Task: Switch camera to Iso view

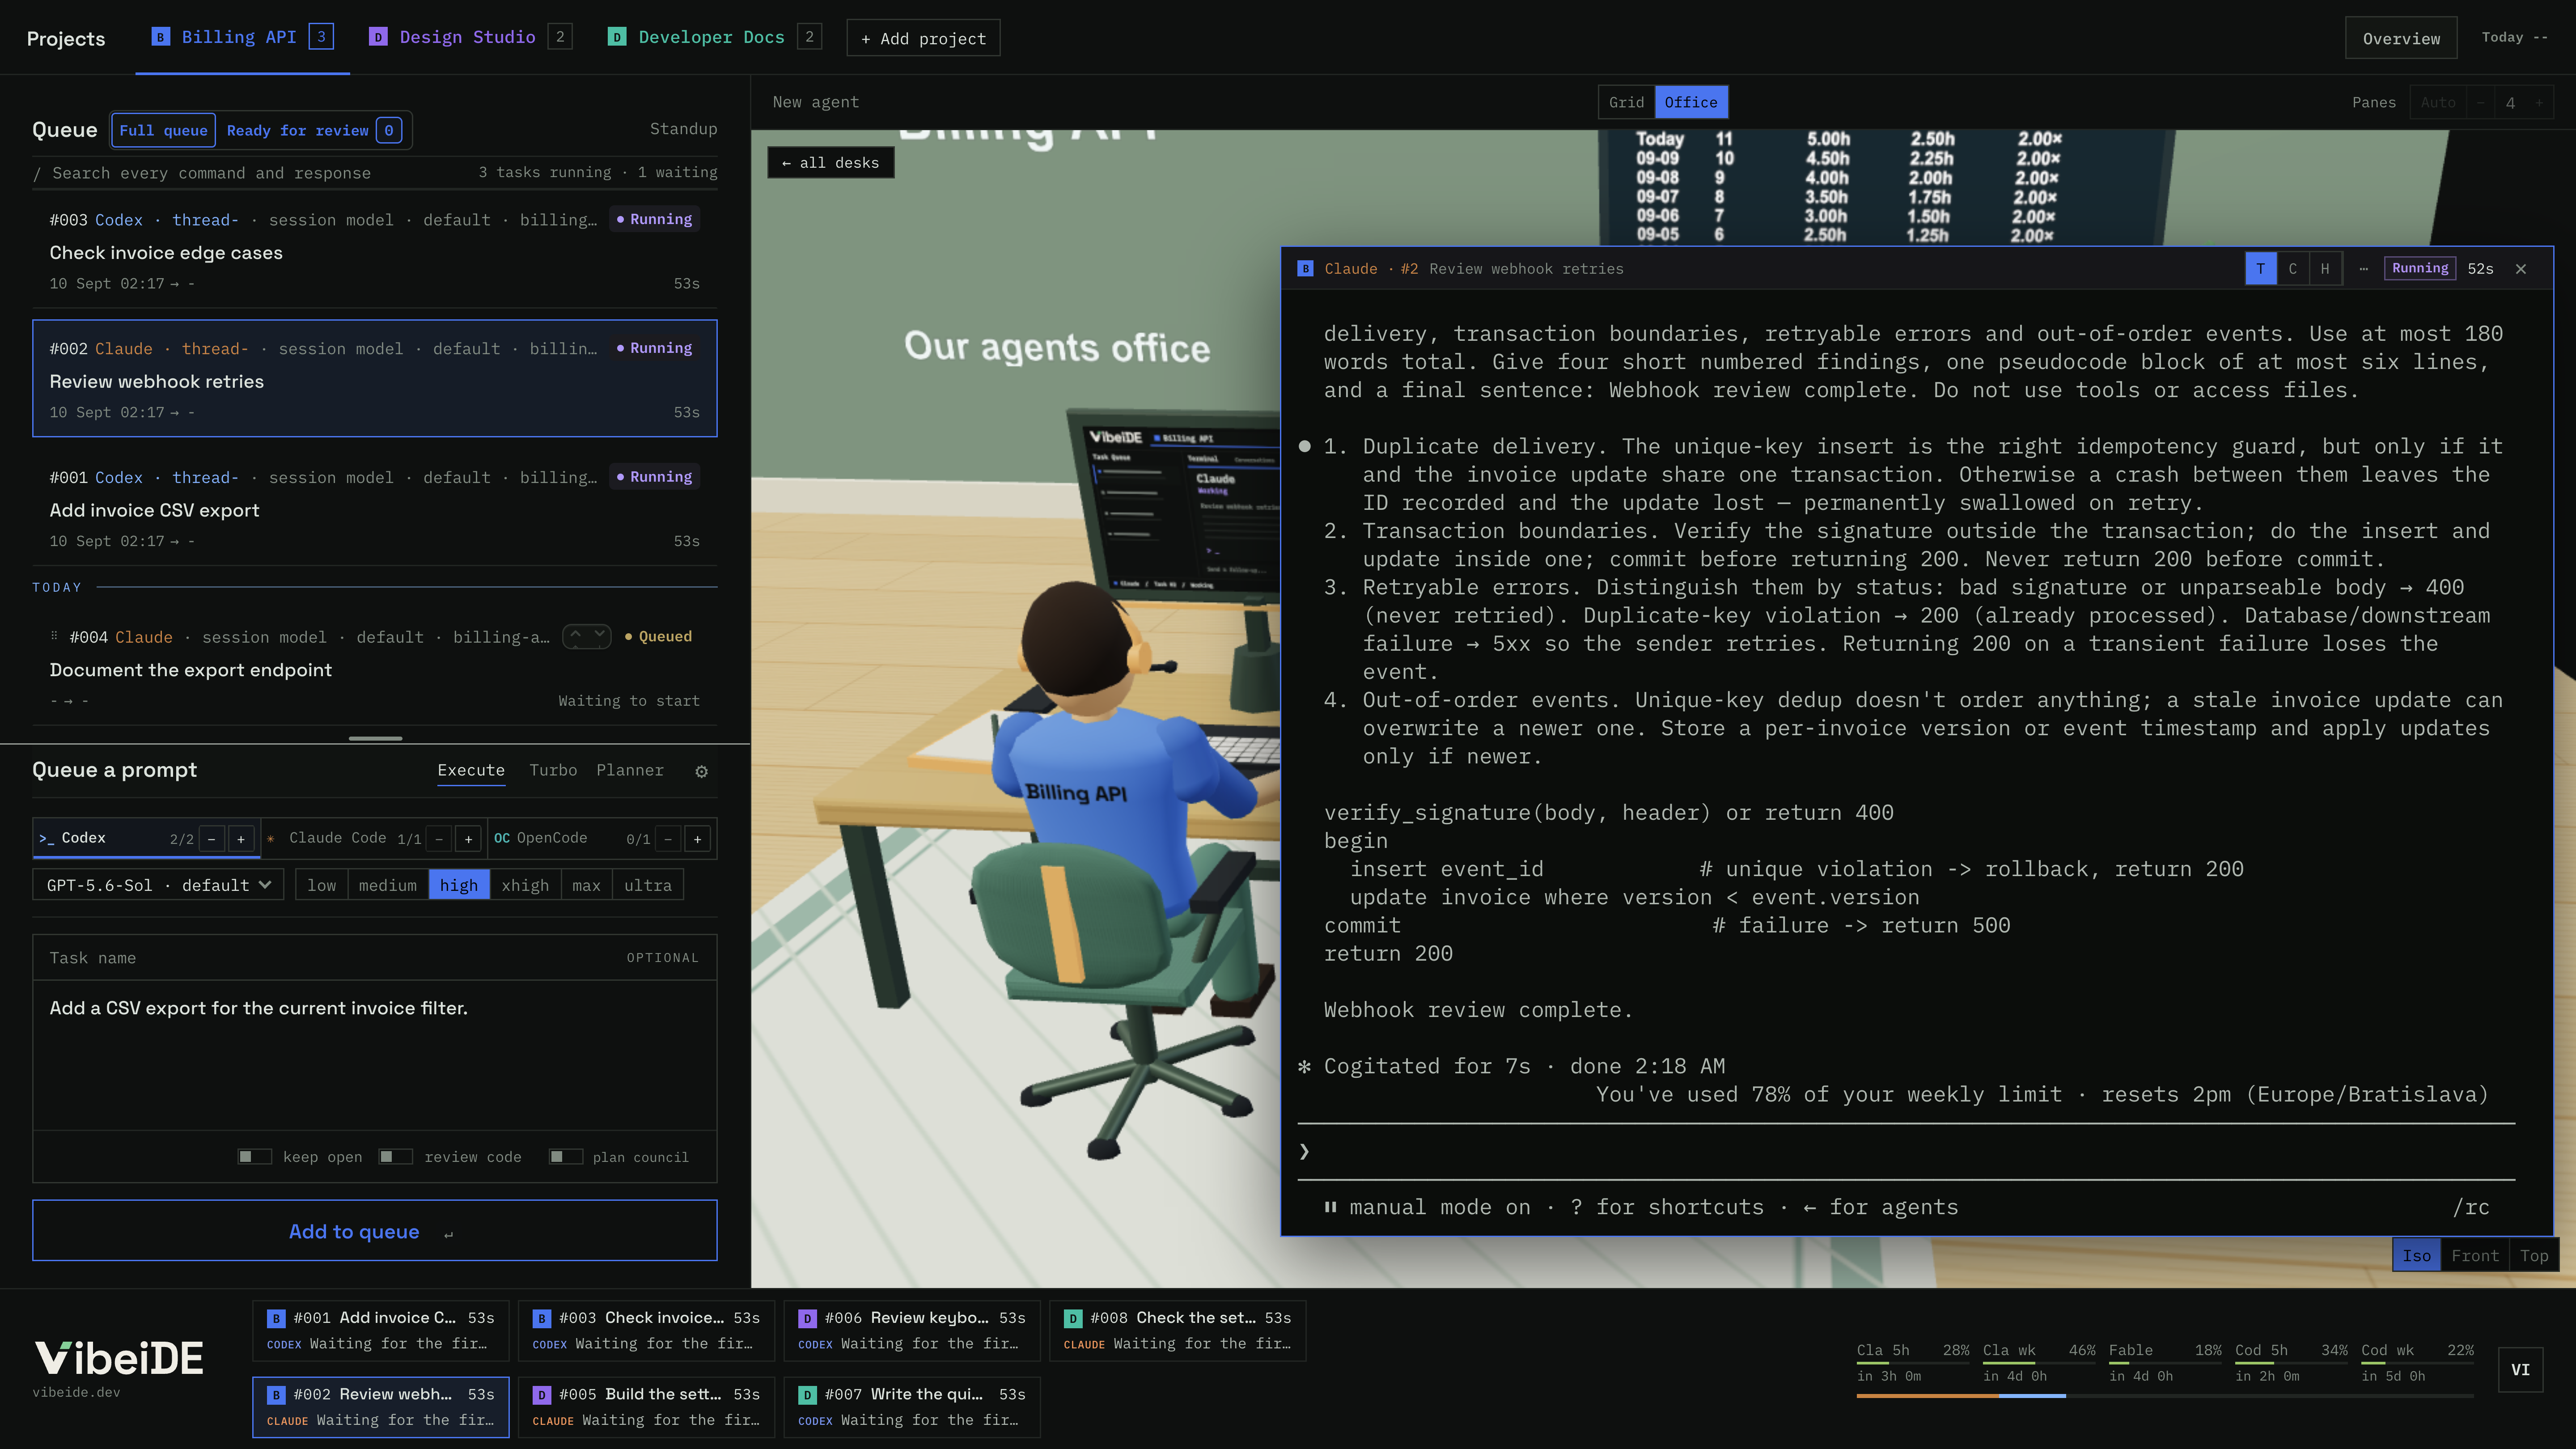Action: coord(2416,1255)
